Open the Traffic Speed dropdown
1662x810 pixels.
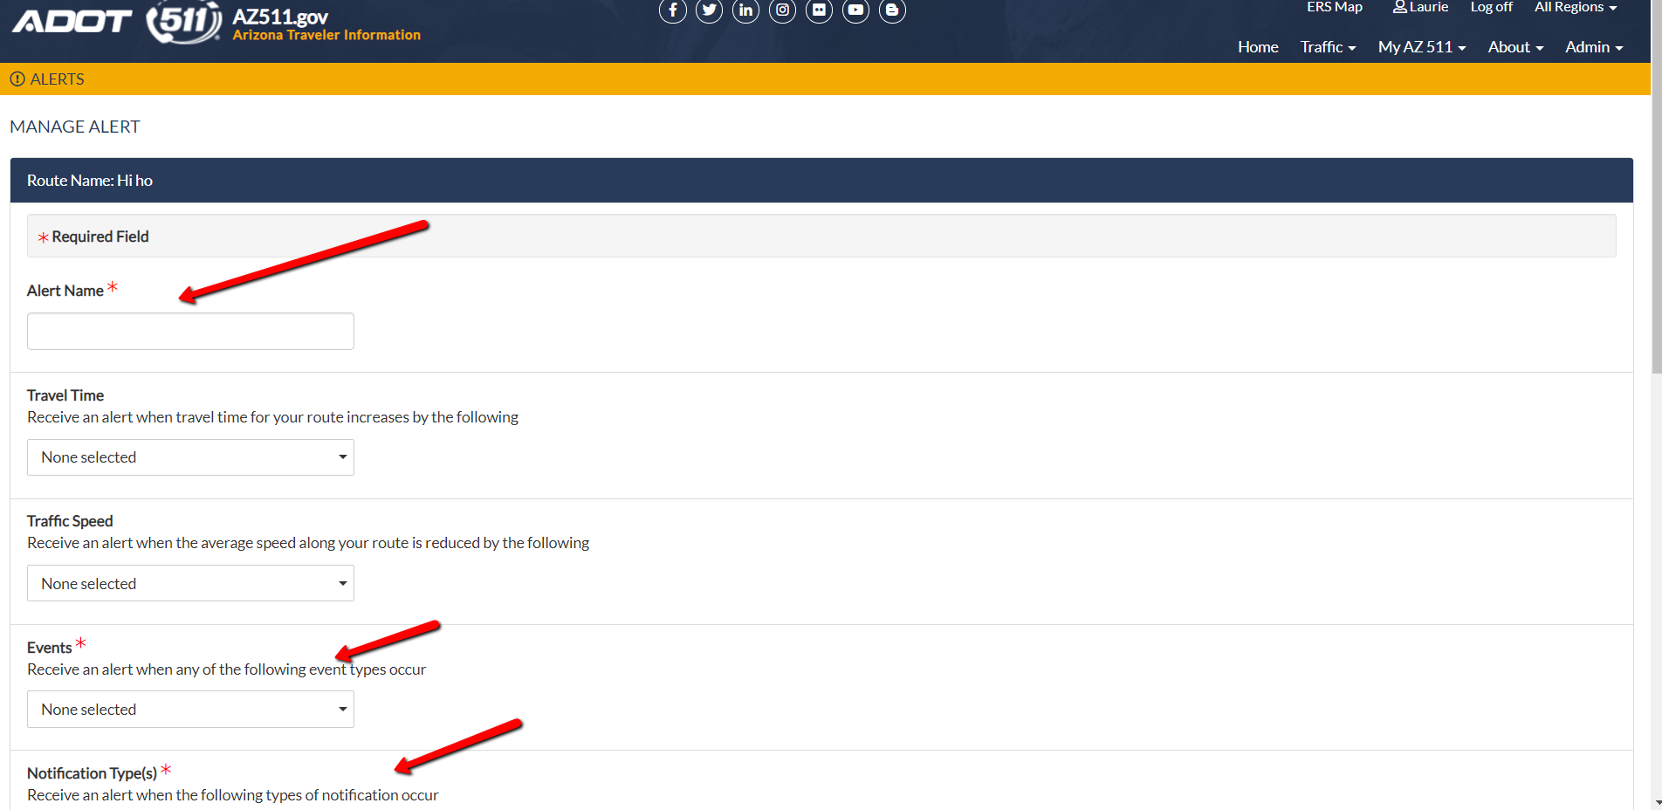(190, 583)
